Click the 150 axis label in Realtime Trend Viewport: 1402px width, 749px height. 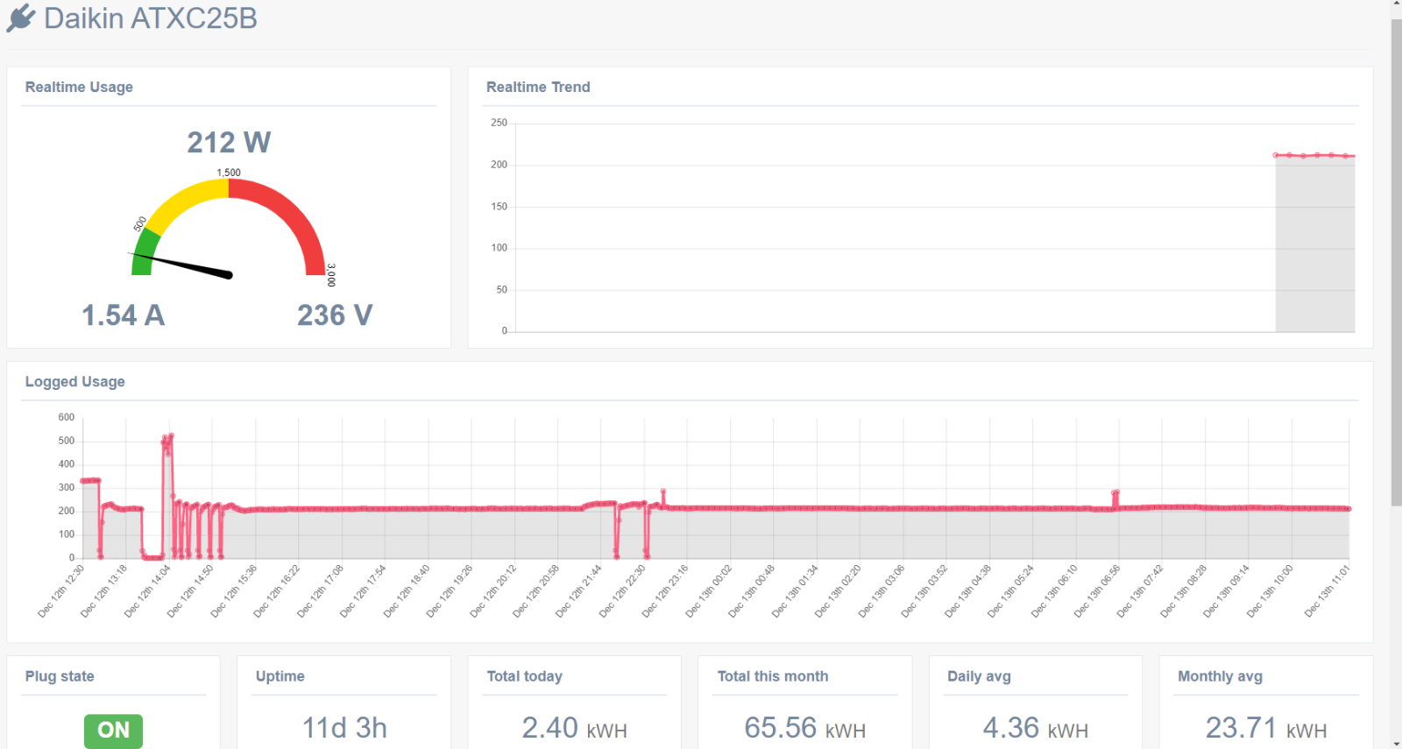[499, 207]
